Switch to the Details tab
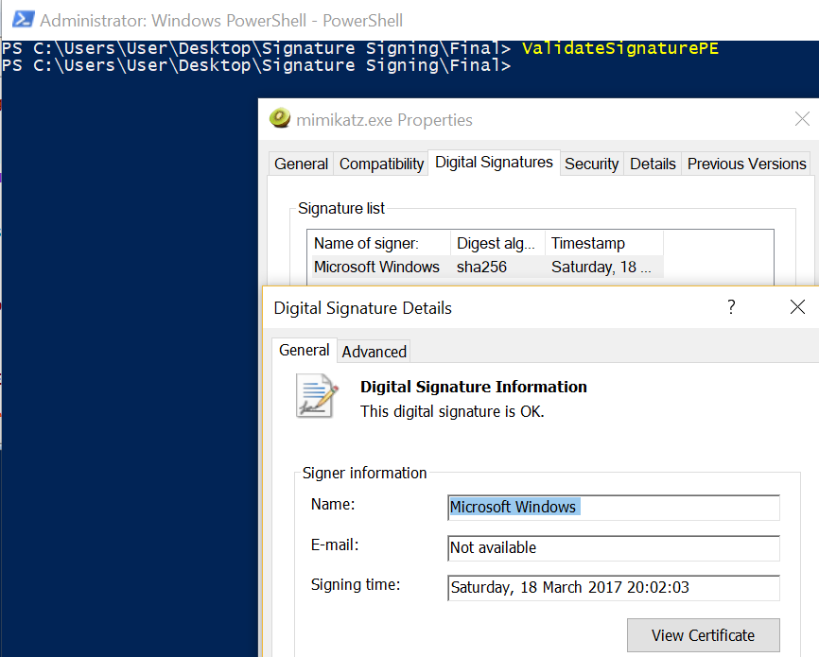Viewport: 819px width, 657px height. tap(653, 164)
